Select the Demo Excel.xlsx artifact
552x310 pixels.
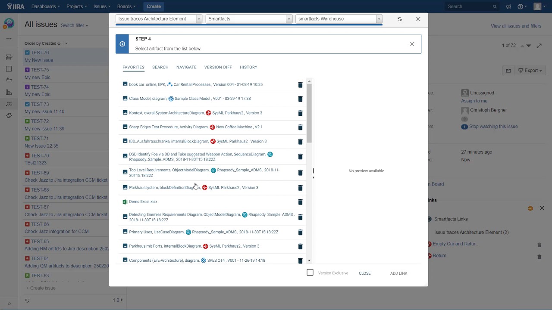click(x=143, y=201)
